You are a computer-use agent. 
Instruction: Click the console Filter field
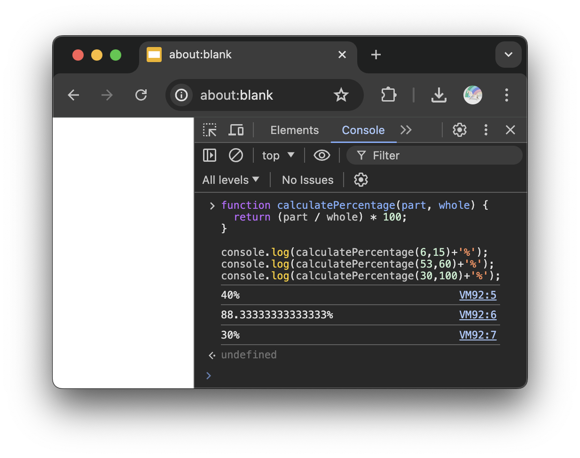(x=434, y=155)
